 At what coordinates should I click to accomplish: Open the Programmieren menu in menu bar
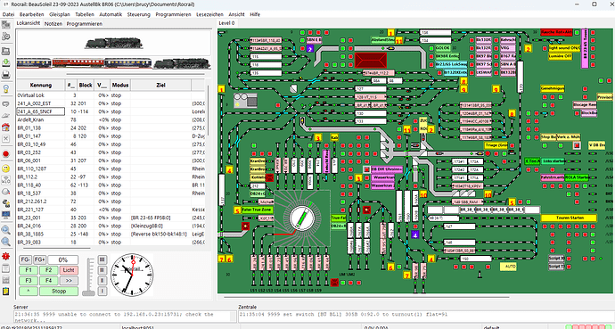coord(173,14)
